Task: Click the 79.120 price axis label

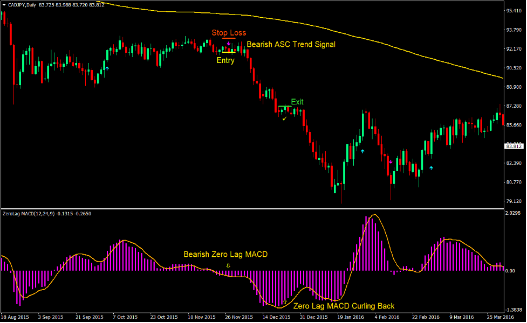Action: tap(514, 201)
